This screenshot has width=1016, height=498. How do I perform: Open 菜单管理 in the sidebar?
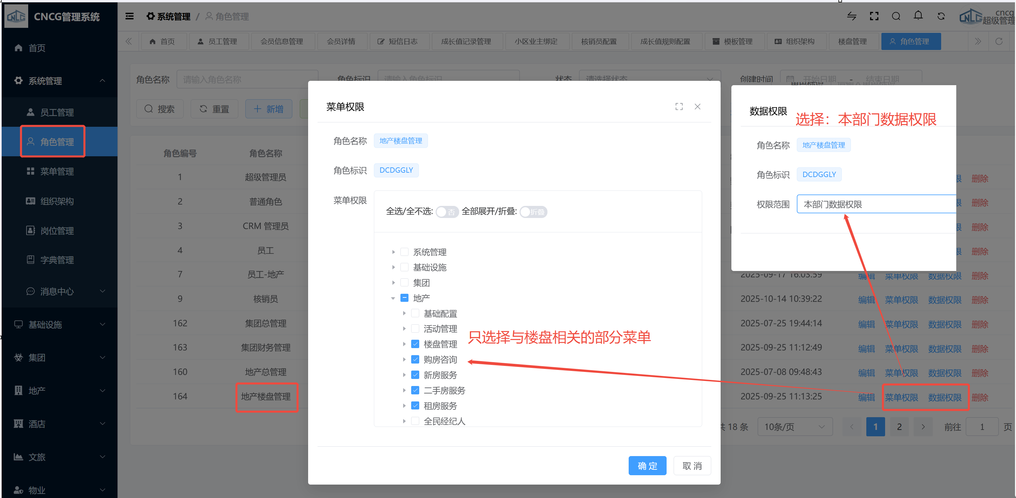click(x=57, y=171)
